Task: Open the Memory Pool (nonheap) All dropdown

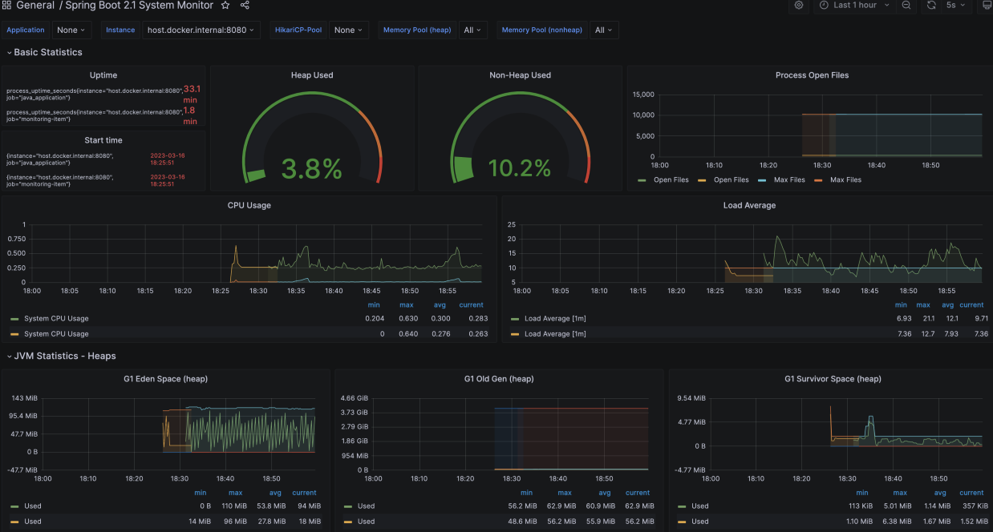Action: tap(604, 30)
